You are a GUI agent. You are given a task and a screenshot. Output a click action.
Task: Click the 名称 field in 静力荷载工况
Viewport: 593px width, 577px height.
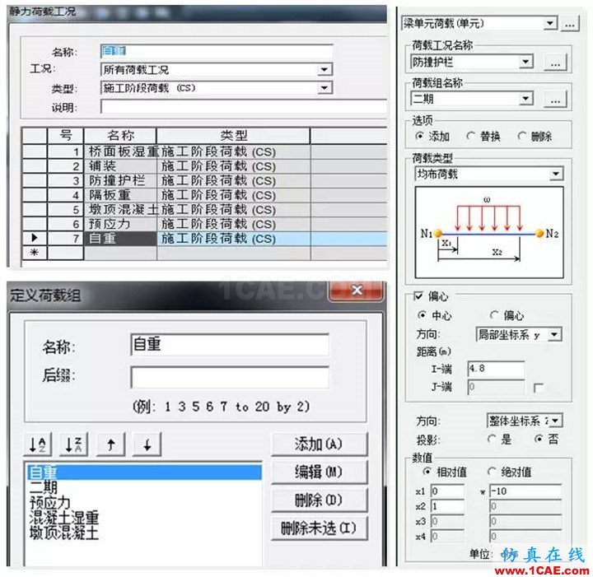[x=217, y=51]
